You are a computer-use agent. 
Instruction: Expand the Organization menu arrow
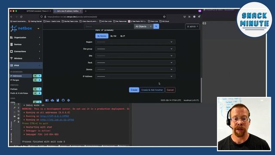[x=40, y=37]
